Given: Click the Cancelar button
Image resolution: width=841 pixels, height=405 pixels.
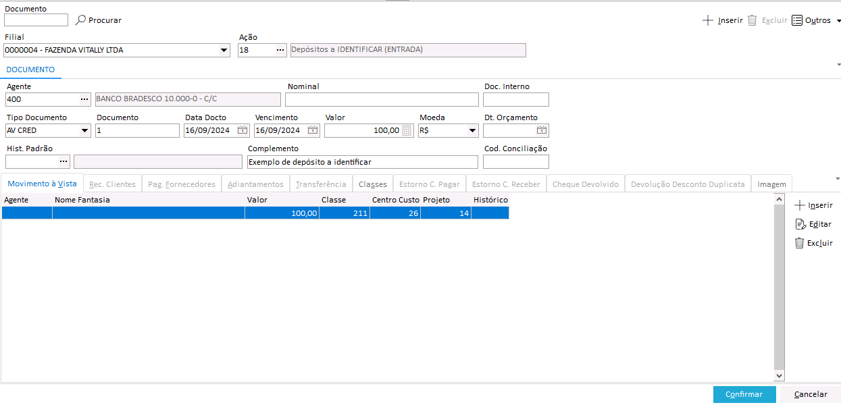Looking at the screenshot, I should click(x=811, y=394).
